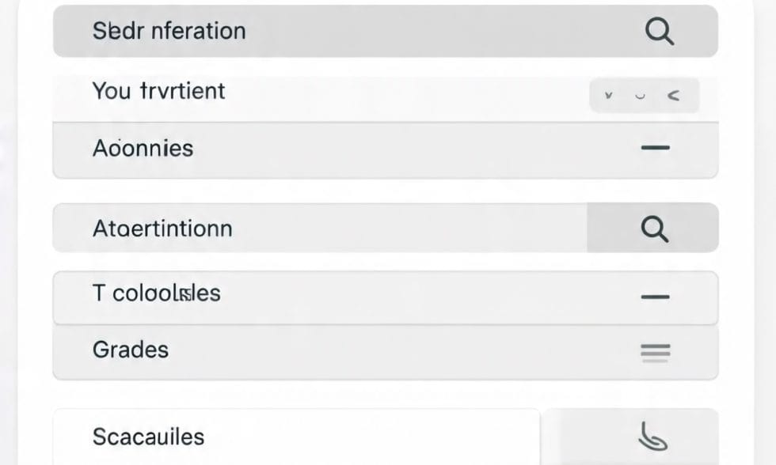Click the Sedr nferation search field

point(317,32)
